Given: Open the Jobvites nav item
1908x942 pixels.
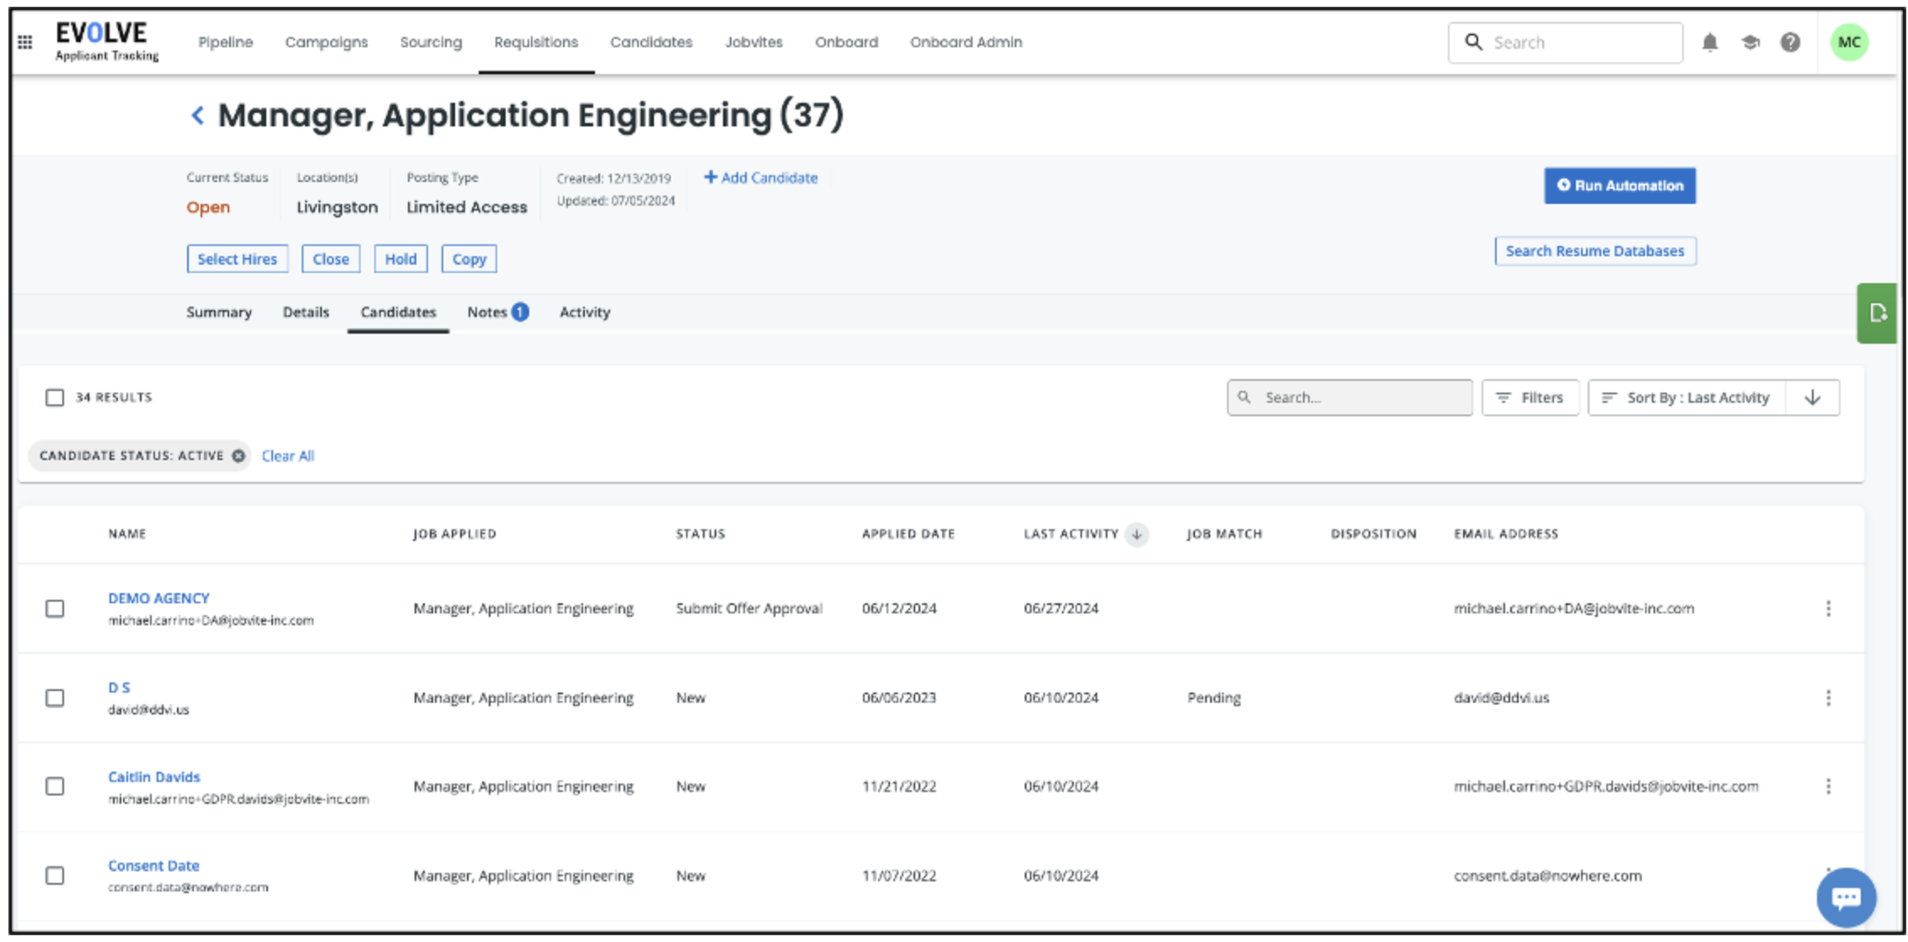Looking at the screenshot, I should (x=754, y=42).
